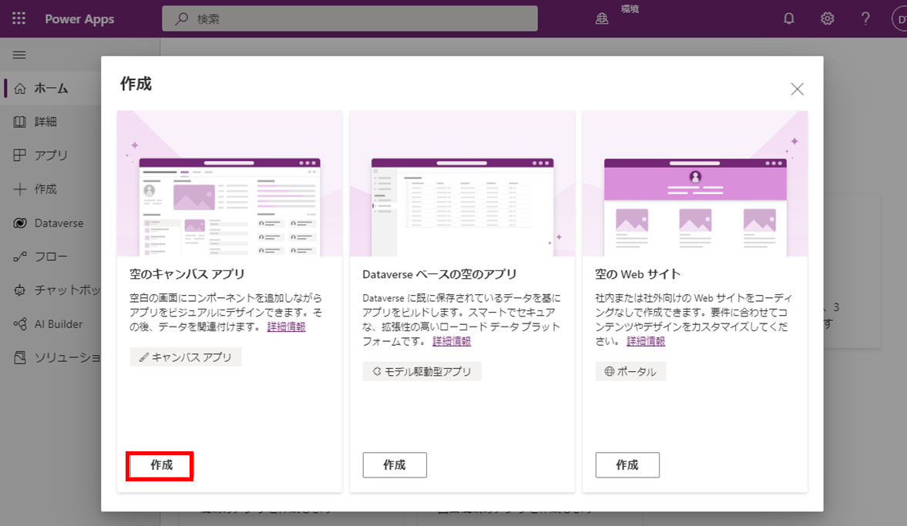Click the 空のキャンバス アプリ heading
The width and height of the screenshot is (907, 526).
point(187,274)
